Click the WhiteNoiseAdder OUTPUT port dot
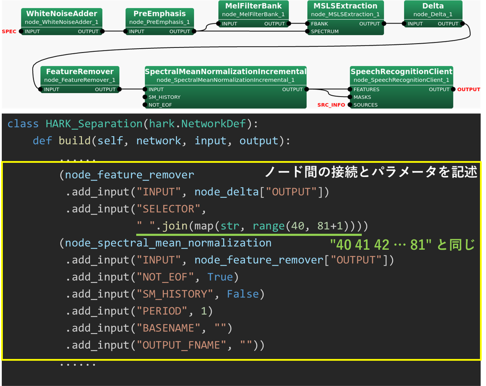This screenshot has width=486, height=386. click(x=103, y=31)
